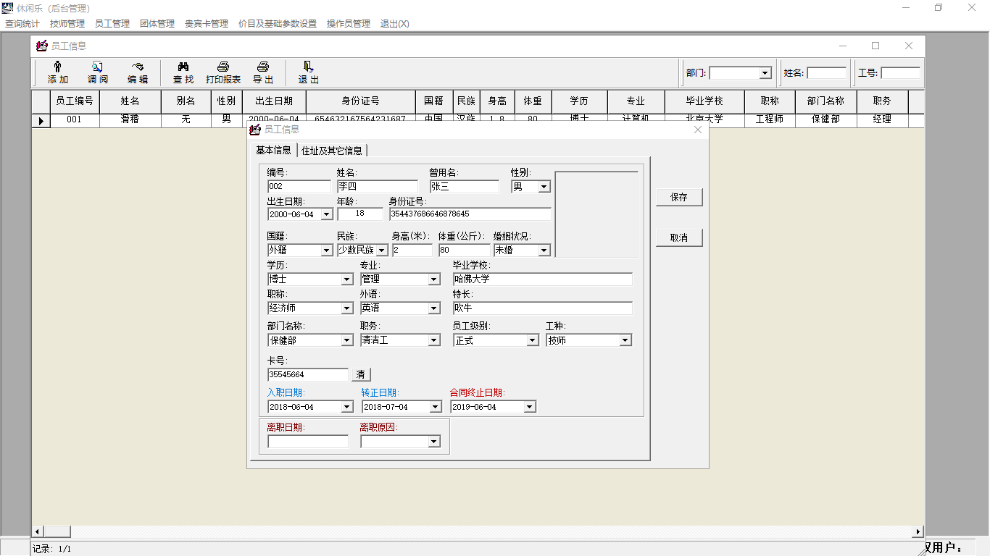Open the 离职原因 dropdown

(434, 442)
